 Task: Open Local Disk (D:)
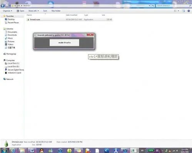[13, 67]
